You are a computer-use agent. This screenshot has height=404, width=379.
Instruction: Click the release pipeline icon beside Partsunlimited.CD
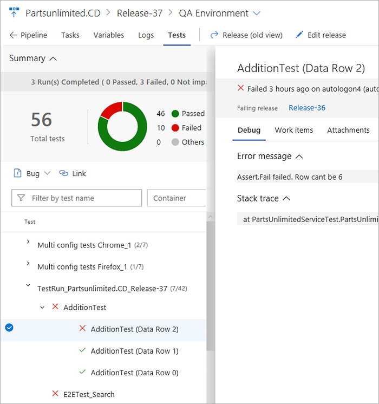click(14, 13)
